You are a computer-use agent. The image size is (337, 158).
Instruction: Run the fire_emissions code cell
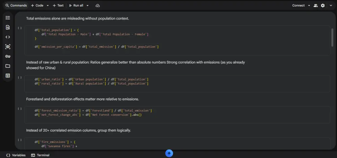(x=20, y=140)
